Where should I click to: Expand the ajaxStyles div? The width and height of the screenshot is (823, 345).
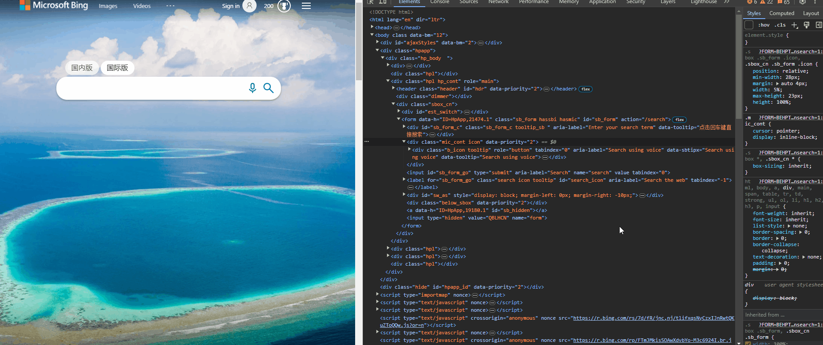[x=377, y=42]
